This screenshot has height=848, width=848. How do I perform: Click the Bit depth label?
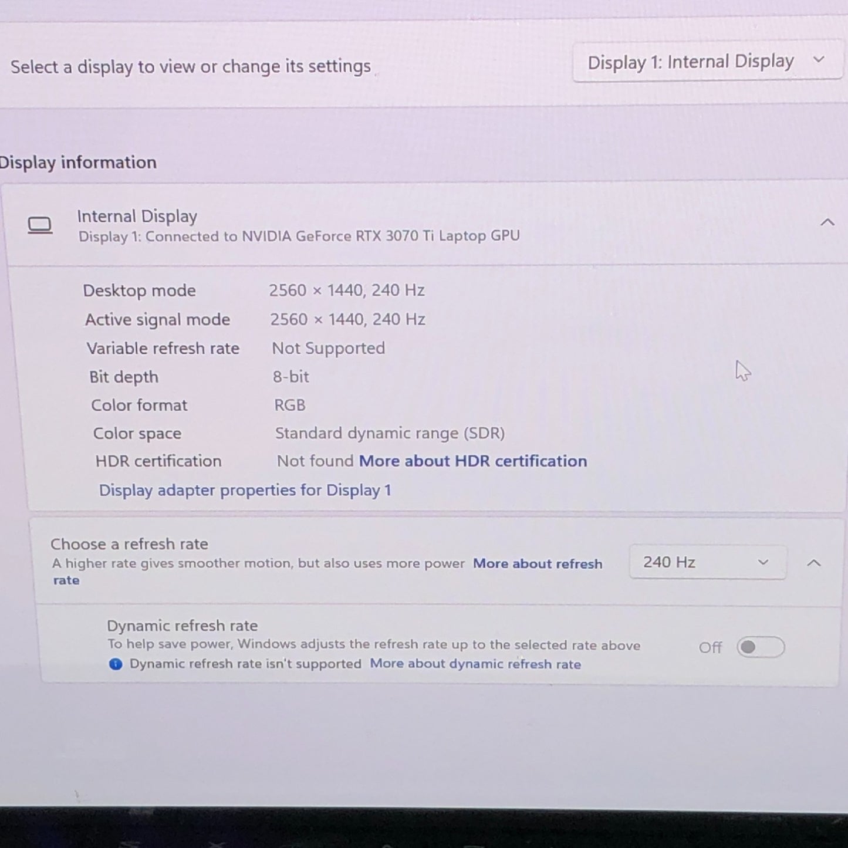pos(124,377)
